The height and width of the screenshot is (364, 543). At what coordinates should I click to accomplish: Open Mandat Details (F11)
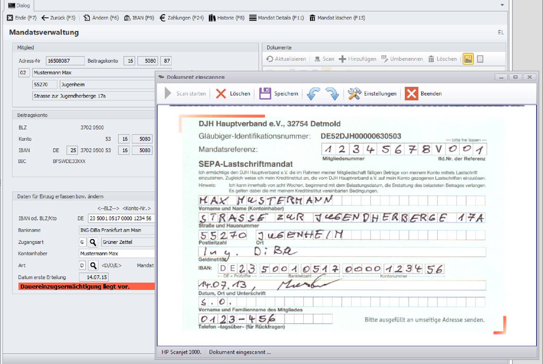pyautogui.click(x=276, y=18)
